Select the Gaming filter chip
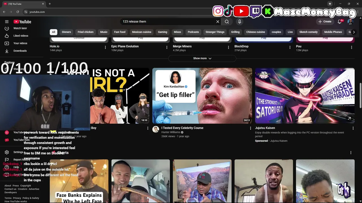Viewport: 362px width, 203px height. (x=163, y=32)
